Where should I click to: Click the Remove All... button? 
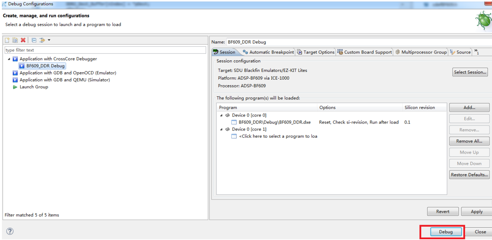469,141
